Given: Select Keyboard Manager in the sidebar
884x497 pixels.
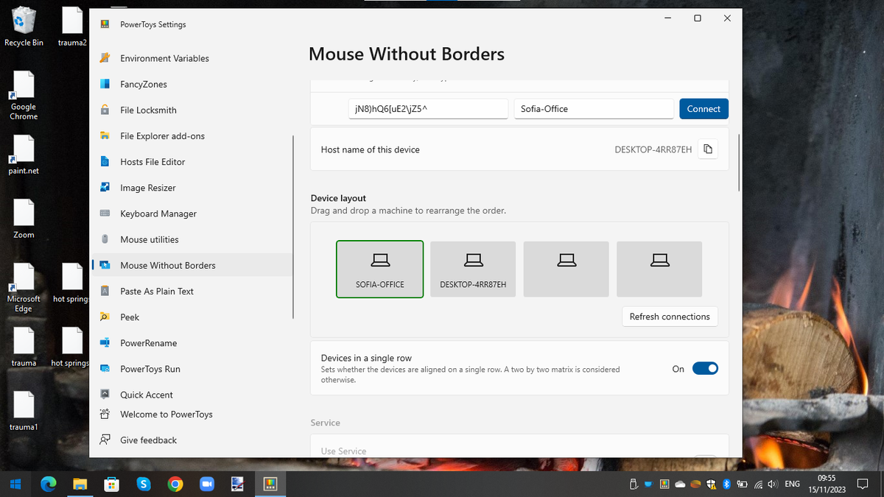Looking at the screenshot, I should (158, 214).
